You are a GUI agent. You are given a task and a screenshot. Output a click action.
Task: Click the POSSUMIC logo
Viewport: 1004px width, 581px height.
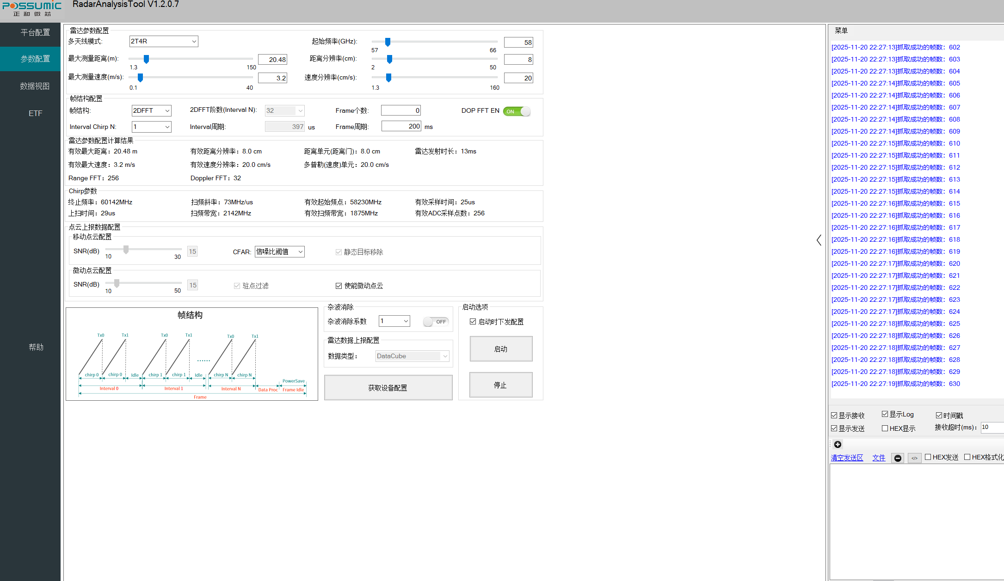(31, 8)
